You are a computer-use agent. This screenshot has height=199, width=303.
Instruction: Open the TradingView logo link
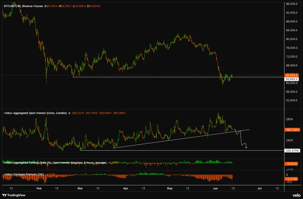tap(14, 195)
